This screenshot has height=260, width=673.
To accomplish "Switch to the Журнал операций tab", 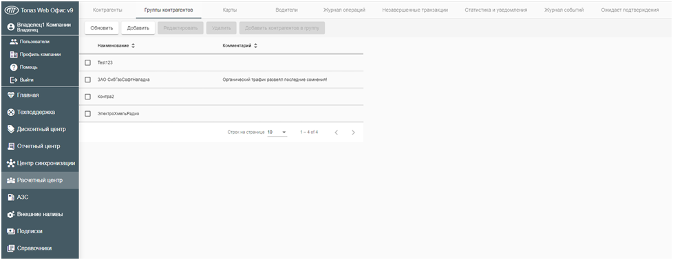I will [344, 10].
